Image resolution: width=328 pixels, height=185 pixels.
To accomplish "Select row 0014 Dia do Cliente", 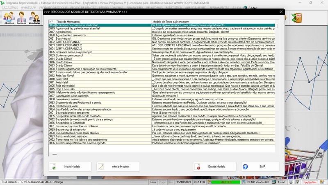I will (x=162, y=59).
